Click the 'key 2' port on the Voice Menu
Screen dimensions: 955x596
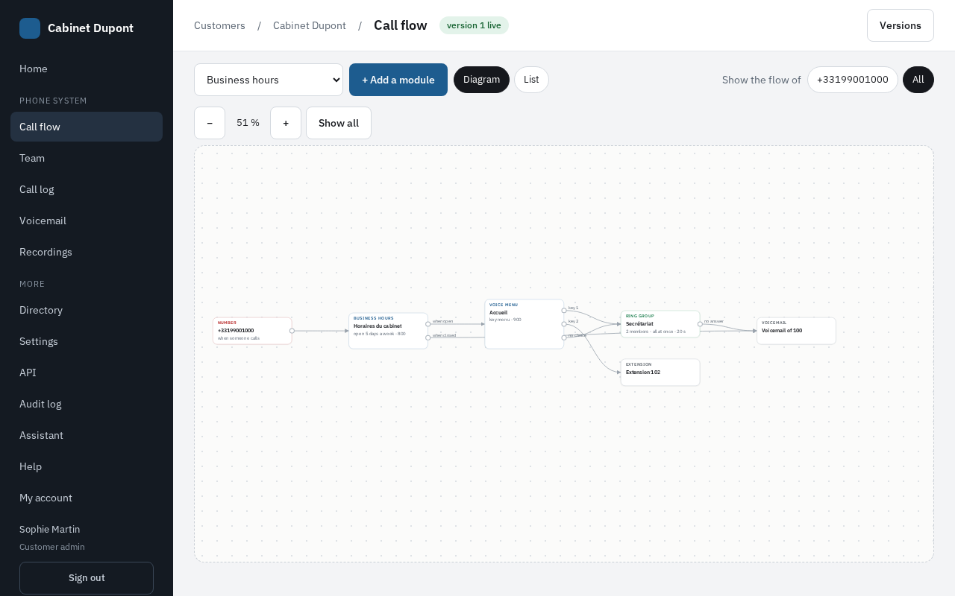(563, 324)
